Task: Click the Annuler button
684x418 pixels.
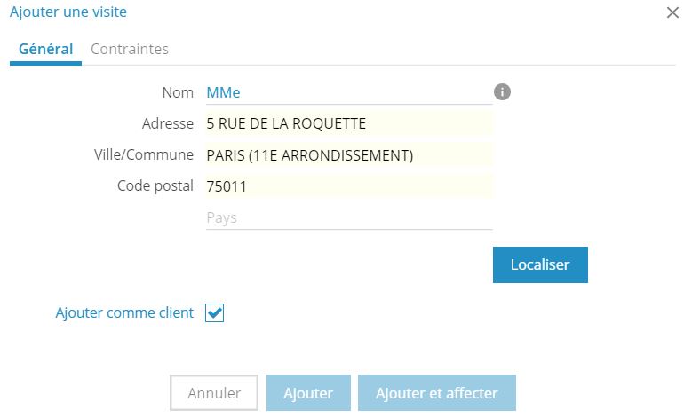Action: click(x=214, y=392)
